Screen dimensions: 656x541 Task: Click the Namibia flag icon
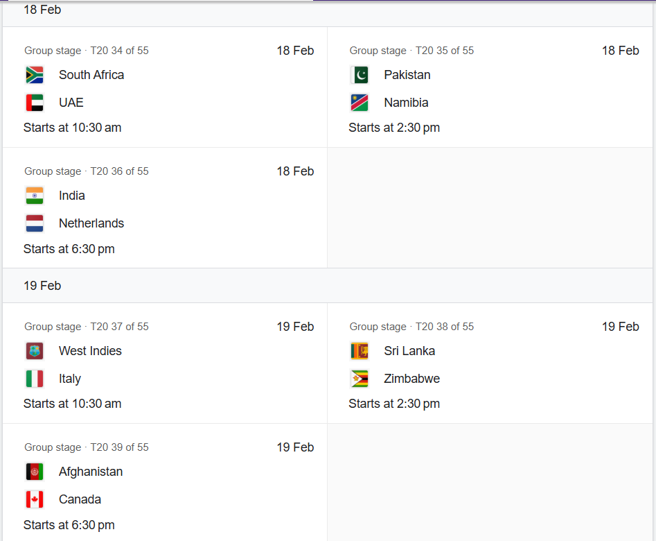360,103
